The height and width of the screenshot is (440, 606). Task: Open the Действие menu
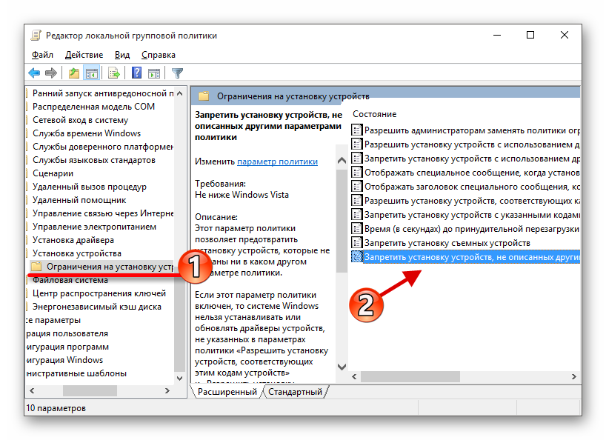point(84,55)
